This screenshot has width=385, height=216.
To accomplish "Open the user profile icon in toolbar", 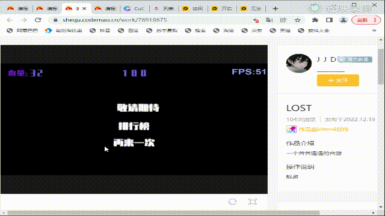I will coord(343,20).
